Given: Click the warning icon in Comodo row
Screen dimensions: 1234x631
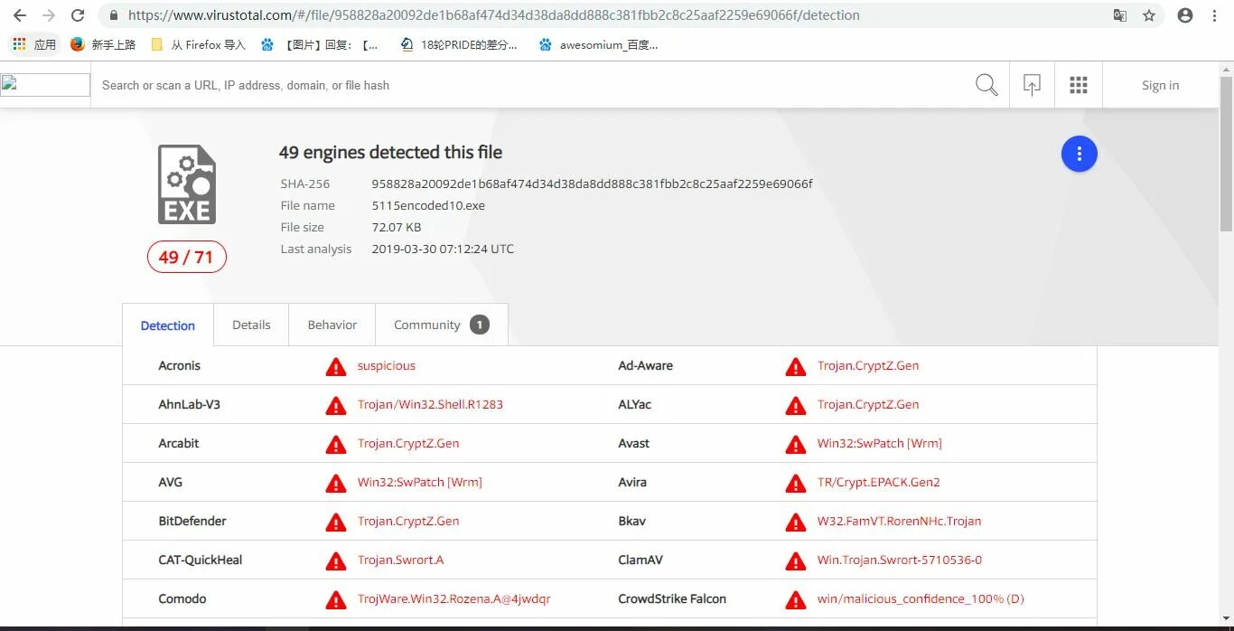Looking at the screenshot, I should point(336,599).
